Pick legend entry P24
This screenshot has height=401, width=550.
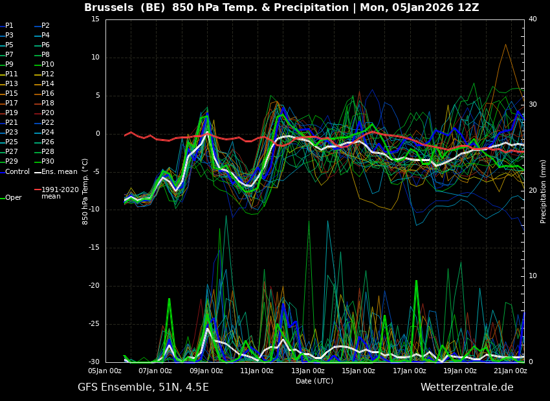[44, 132]
